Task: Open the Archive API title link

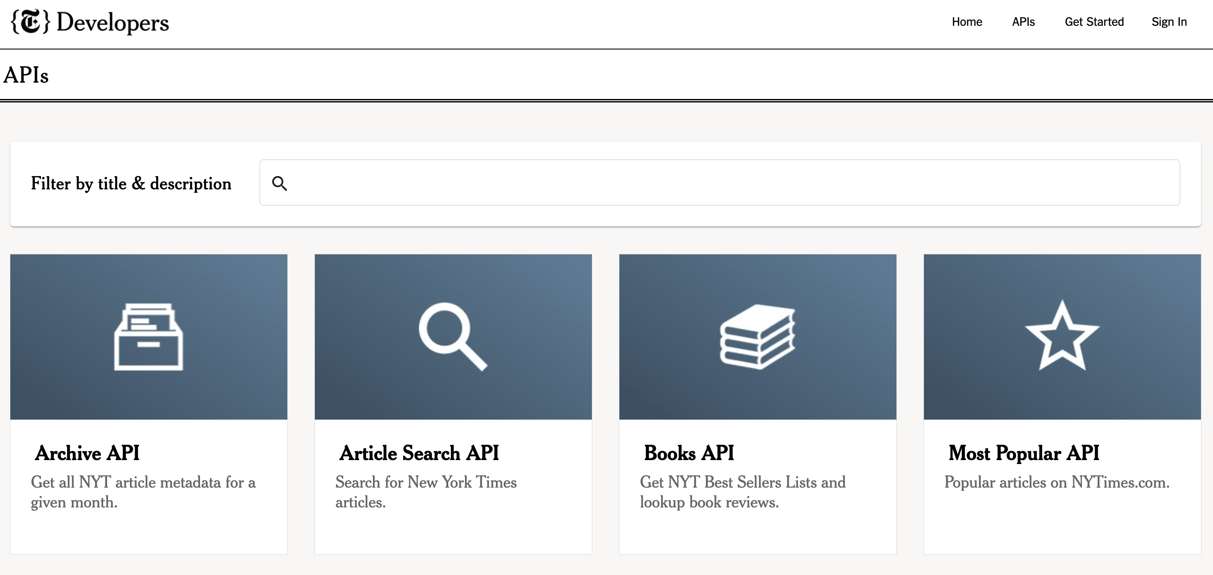Action: tap(87, 453)
